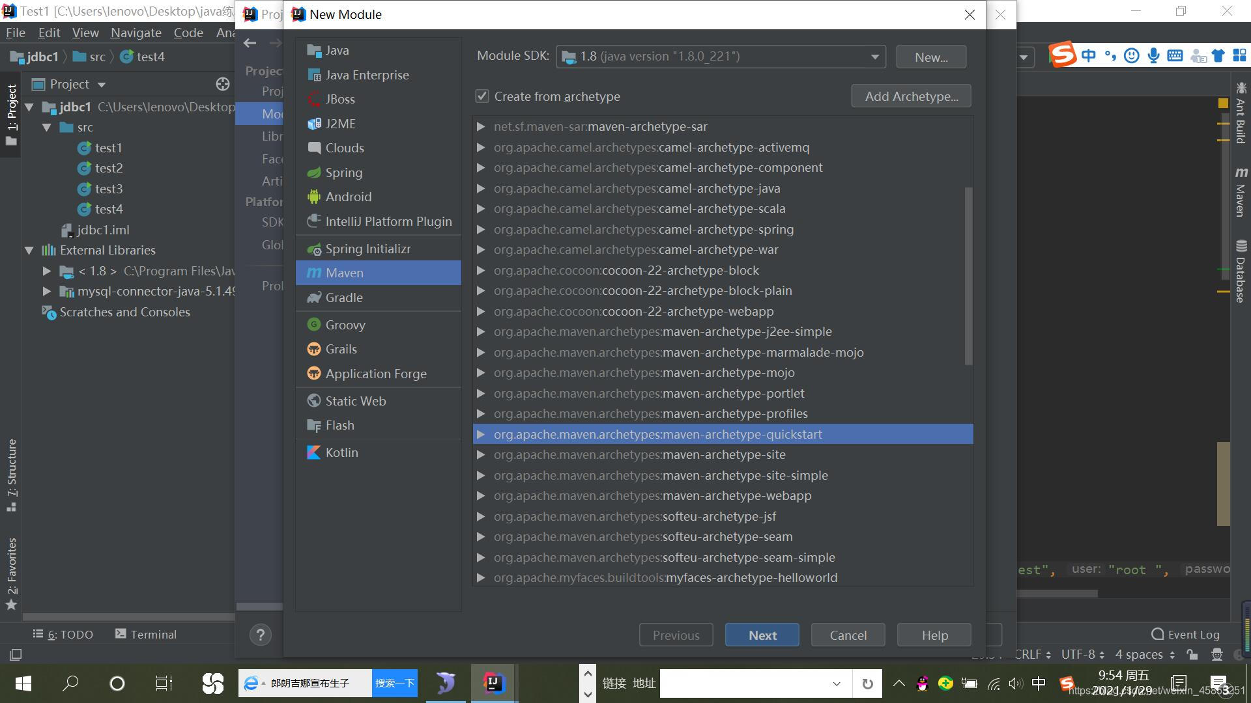This screenshot has width=1251, height=703.
Task: Select jdbc1.iml file in tree
Action: (95, 230)
